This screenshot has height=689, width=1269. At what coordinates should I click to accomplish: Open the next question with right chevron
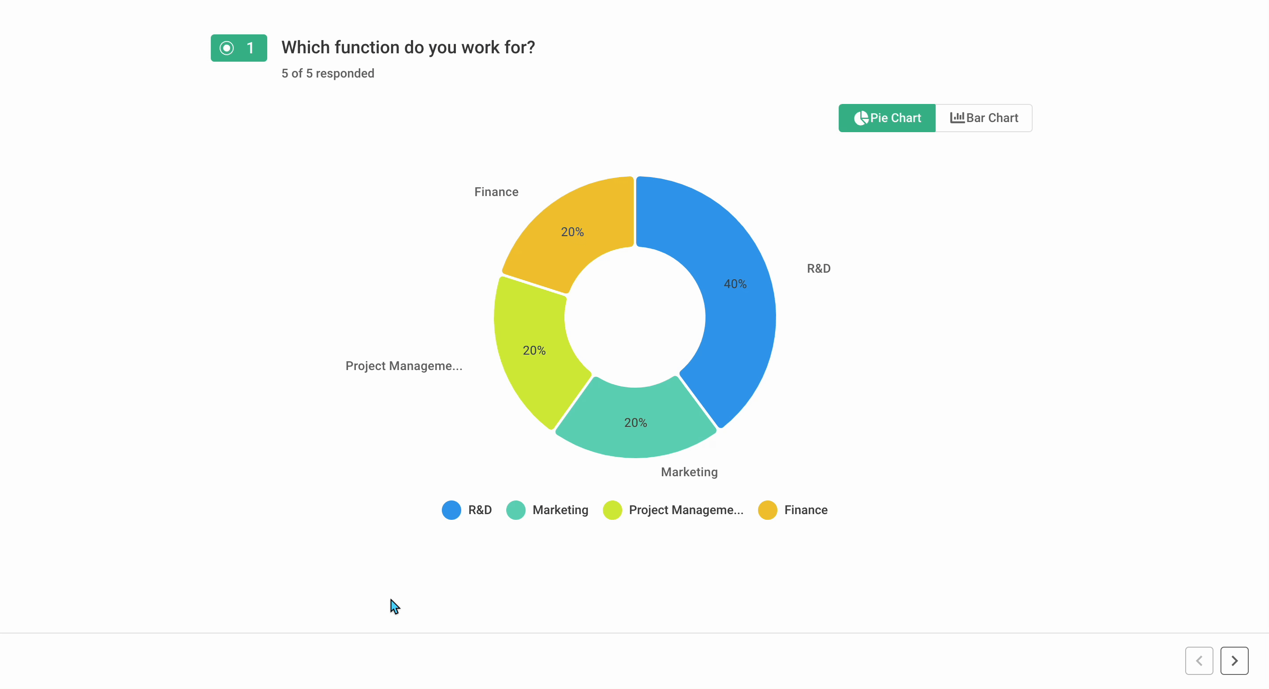tap(1234, 660)
